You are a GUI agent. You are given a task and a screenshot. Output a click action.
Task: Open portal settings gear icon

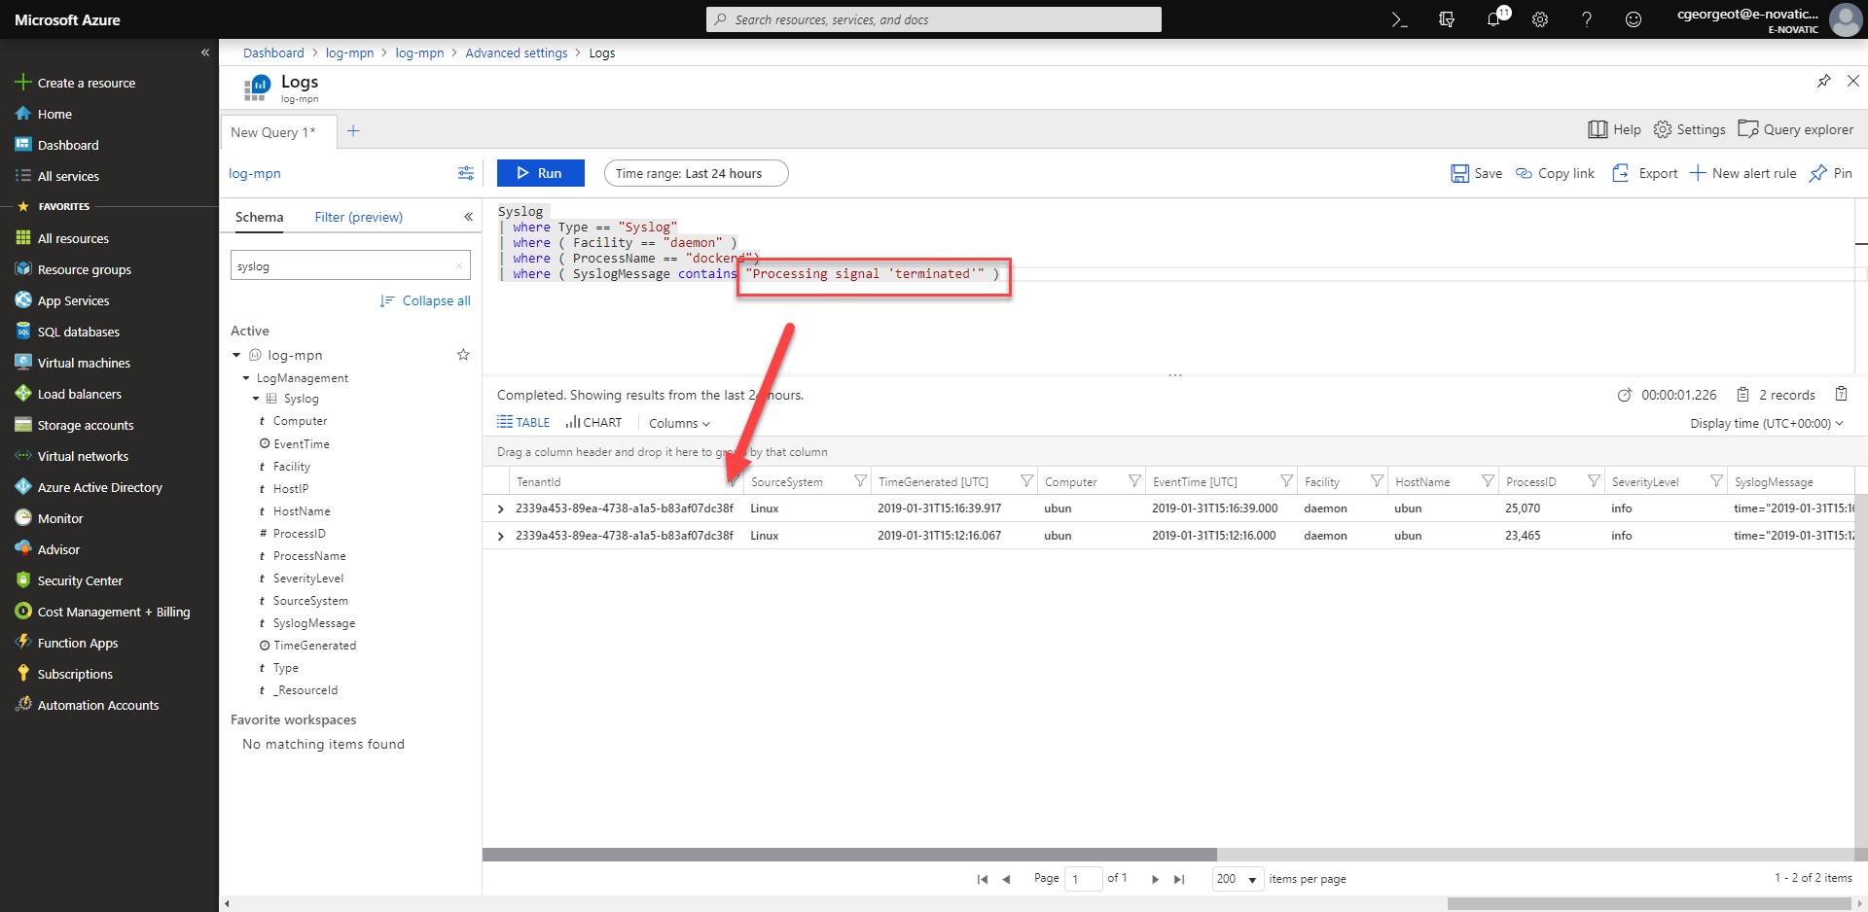click(1540, 19)
